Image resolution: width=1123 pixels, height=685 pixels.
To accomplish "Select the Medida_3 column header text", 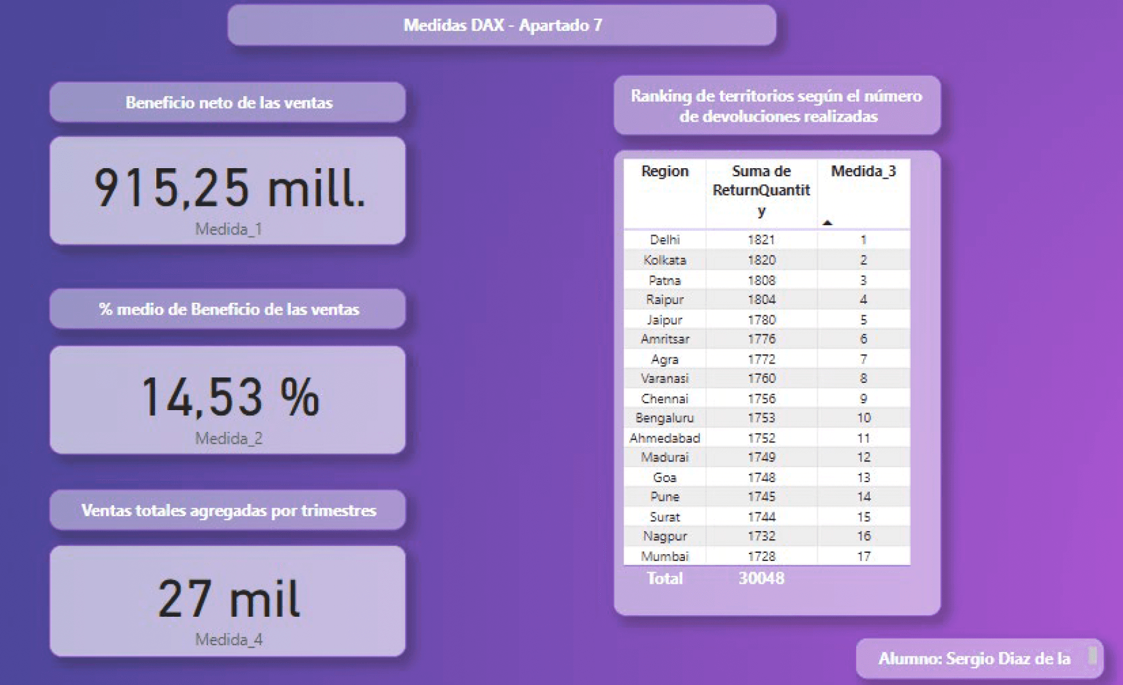I will (x=863, y=171).
